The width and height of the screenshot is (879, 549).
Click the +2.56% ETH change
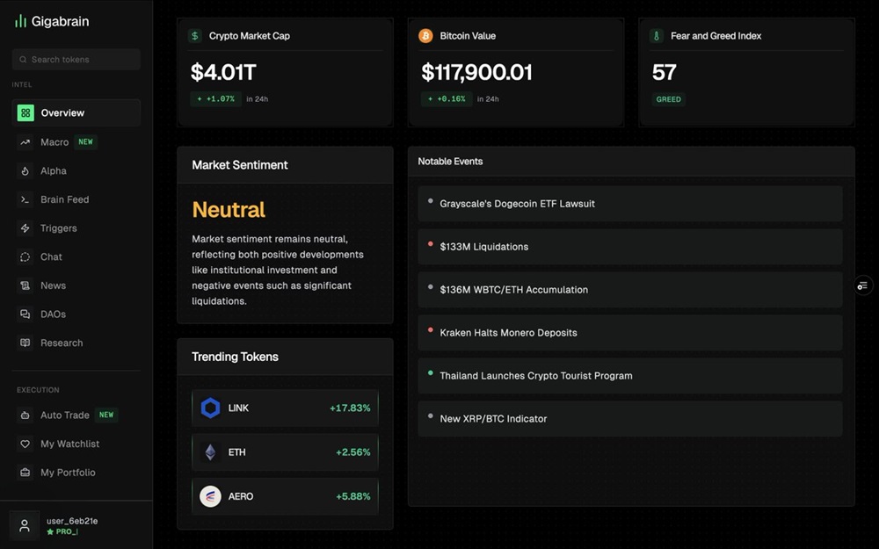(353, 452)
